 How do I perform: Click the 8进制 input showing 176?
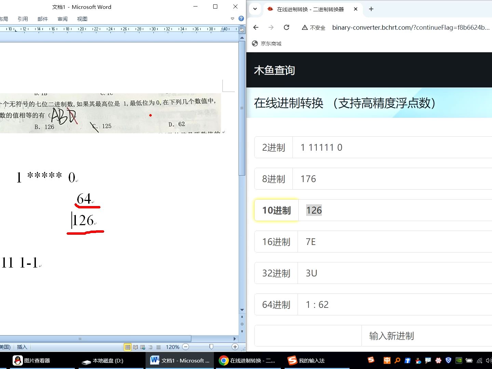click(x=392, y=179)
